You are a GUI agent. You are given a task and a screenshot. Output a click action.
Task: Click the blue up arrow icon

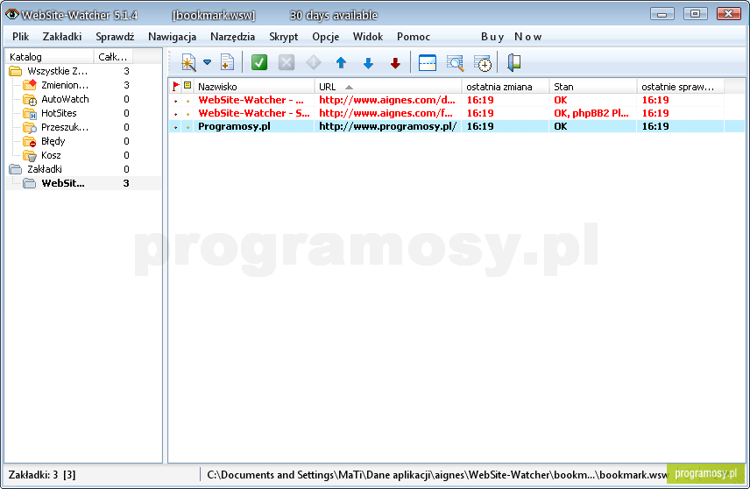click(x=341, y=63)
